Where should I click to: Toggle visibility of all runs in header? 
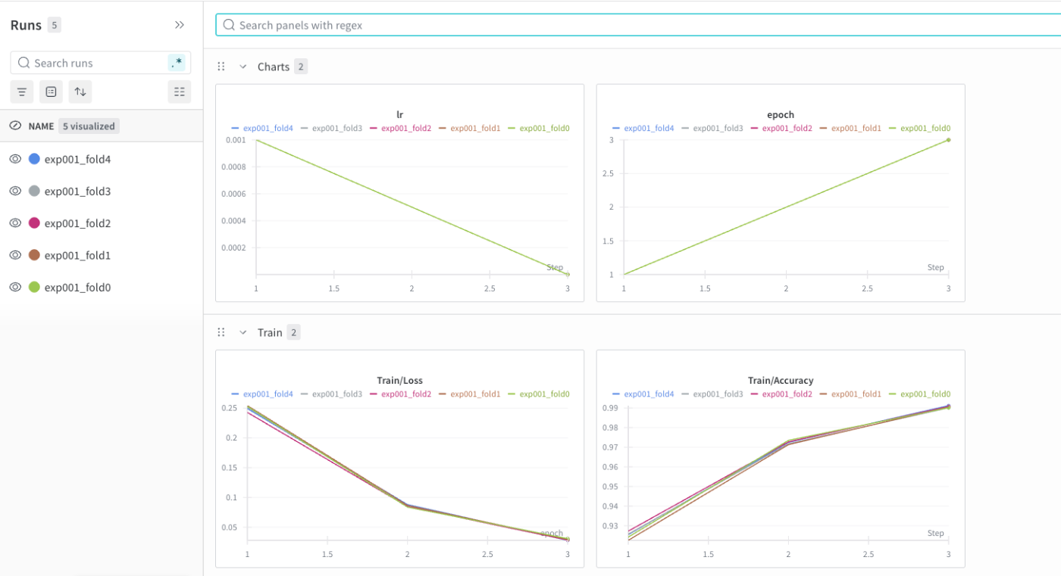[x=15, y=126]
